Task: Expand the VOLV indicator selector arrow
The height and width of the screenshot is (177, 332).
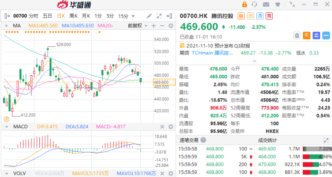Action: click(7, 173)
